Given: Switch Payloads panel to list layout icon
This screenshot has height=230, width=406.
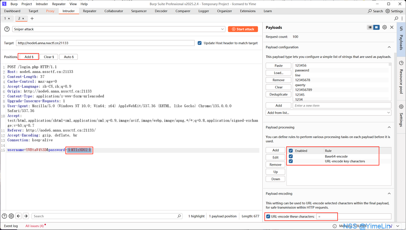Looking at the screenshot, I should point(370,27).
